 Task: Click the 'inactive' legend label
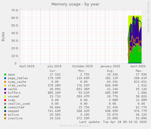pos(15,118)
